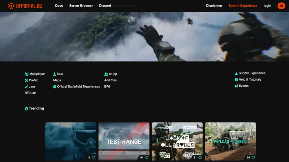Click the Submit Experience download icon
Viewport: 289px width, 162px height.
coord(236,73)
